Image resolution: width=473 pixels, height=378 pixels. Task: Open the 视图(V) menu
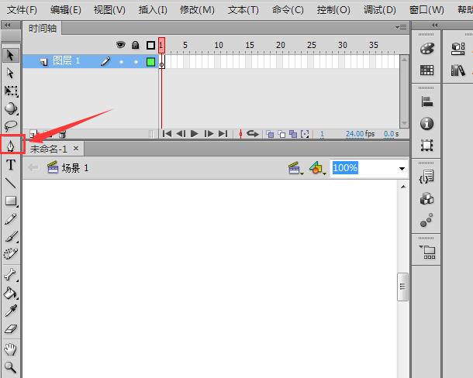tap(109, 10)
